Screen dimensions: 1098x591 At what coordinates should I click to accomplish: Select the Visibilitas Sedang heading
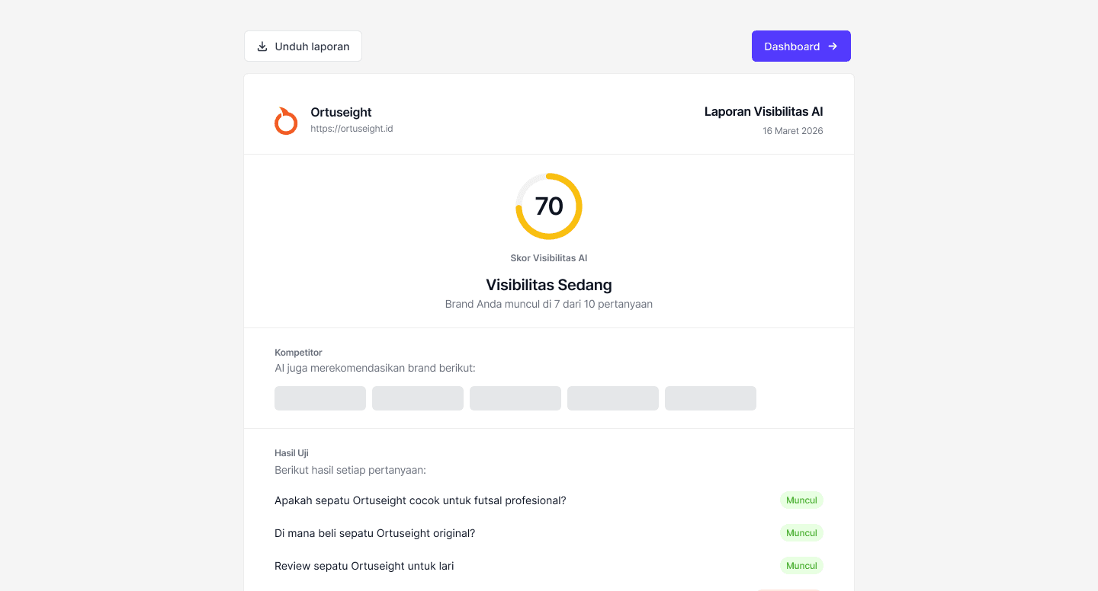click(549, 285)
